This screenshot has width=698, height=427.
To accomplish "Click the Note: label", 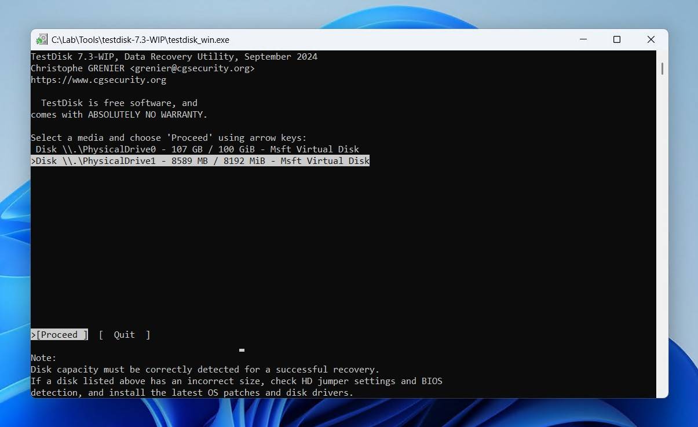I will click(43, 358).
